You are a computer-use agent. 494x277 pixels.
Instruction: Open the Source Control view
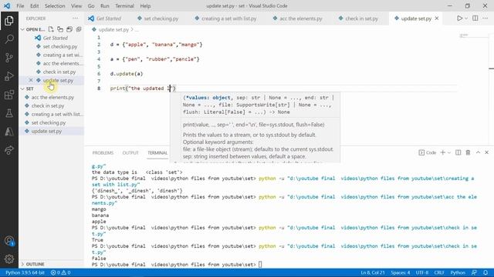[x=9, y=58]
